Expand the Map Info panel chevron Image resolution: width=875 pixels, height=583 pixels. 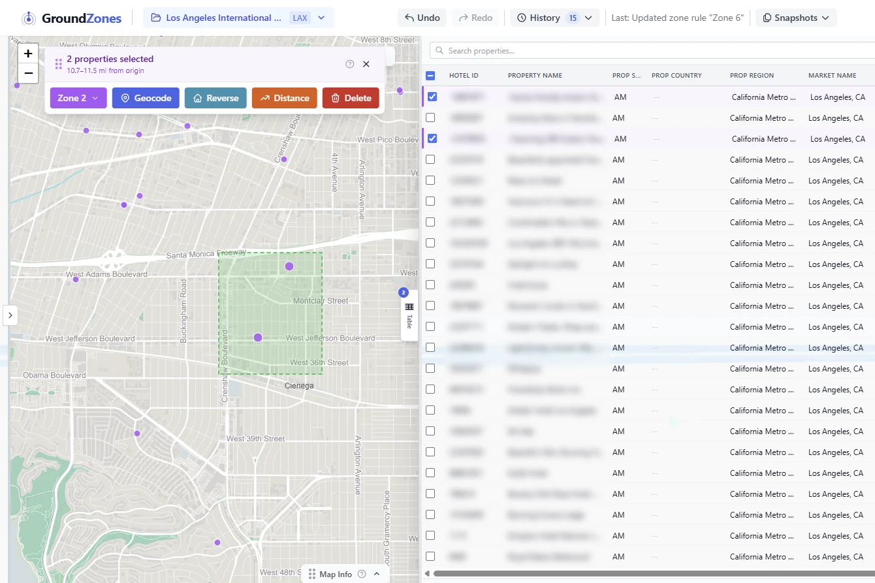click(377, 575)
